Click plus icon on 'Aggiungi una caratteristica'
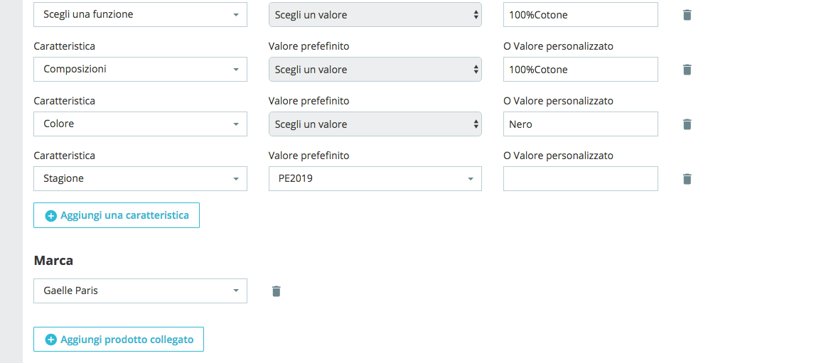The width and height of the screenshot is (836, 363). (x=50, y=216)
